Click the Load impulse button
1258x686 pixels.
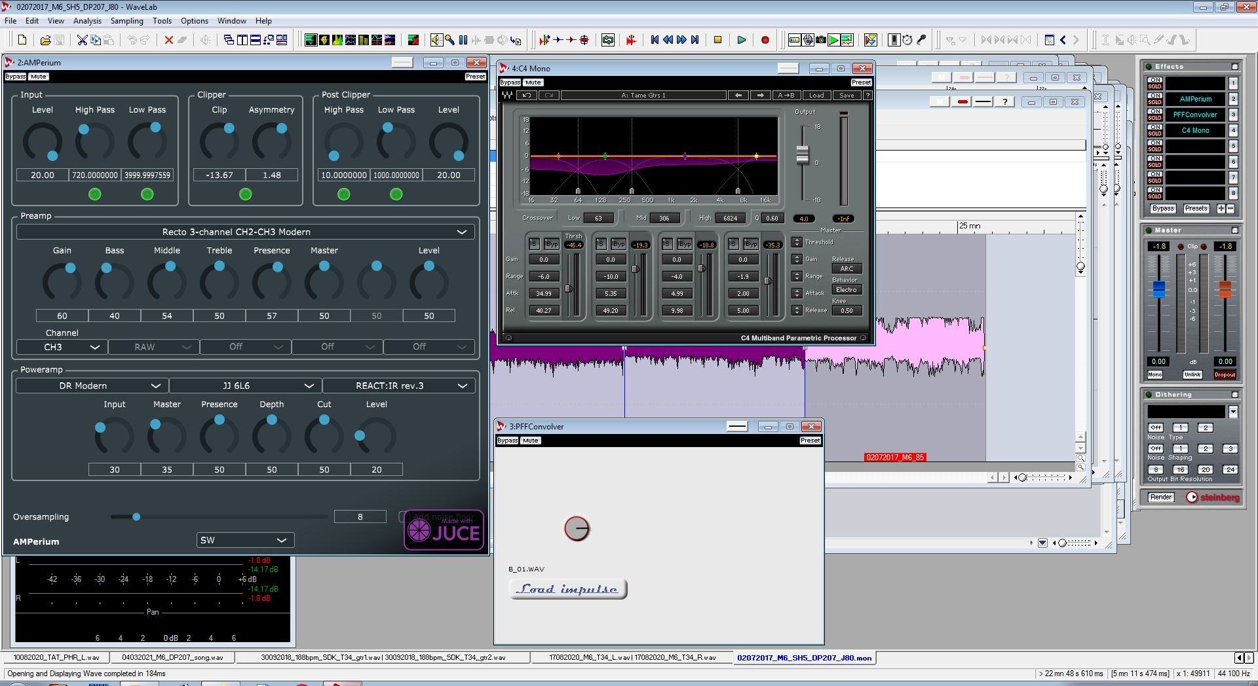[567, 589]
